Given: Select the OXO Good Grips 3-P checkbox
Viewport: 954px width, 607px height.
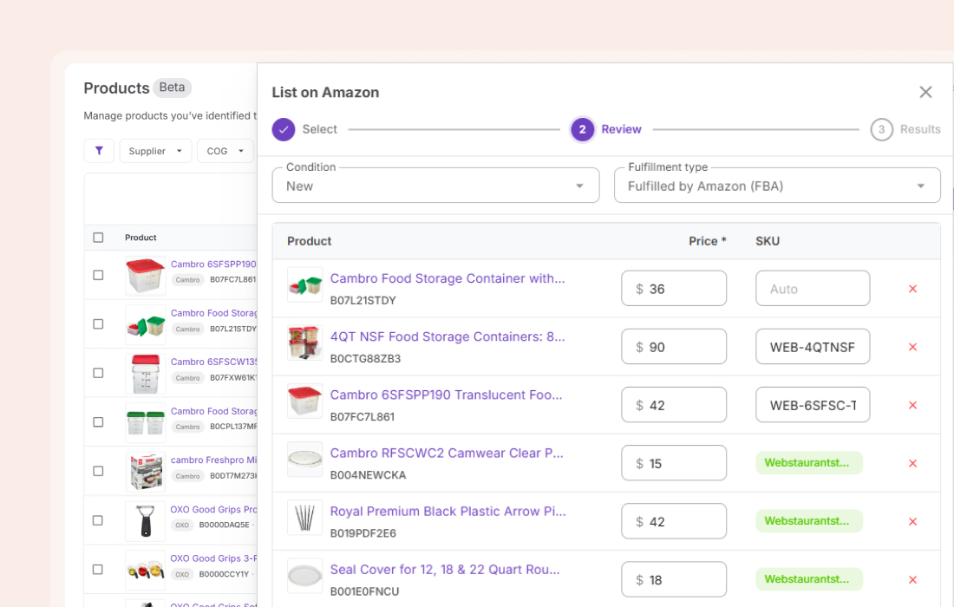Looking at the screenshot, I should tap(98, 570).
